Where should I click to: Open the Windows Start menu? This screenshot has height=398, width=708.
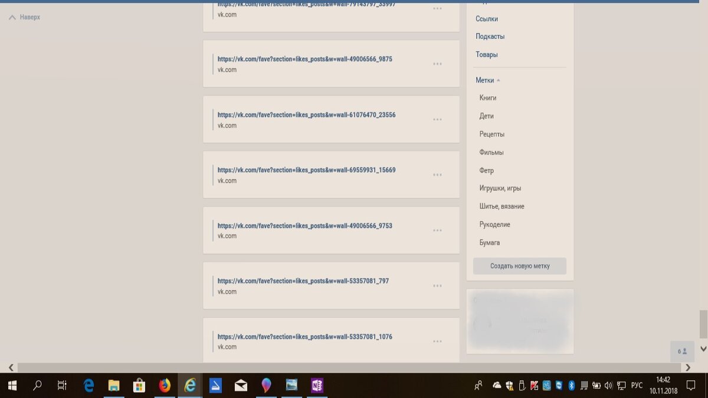coord(12,386)
